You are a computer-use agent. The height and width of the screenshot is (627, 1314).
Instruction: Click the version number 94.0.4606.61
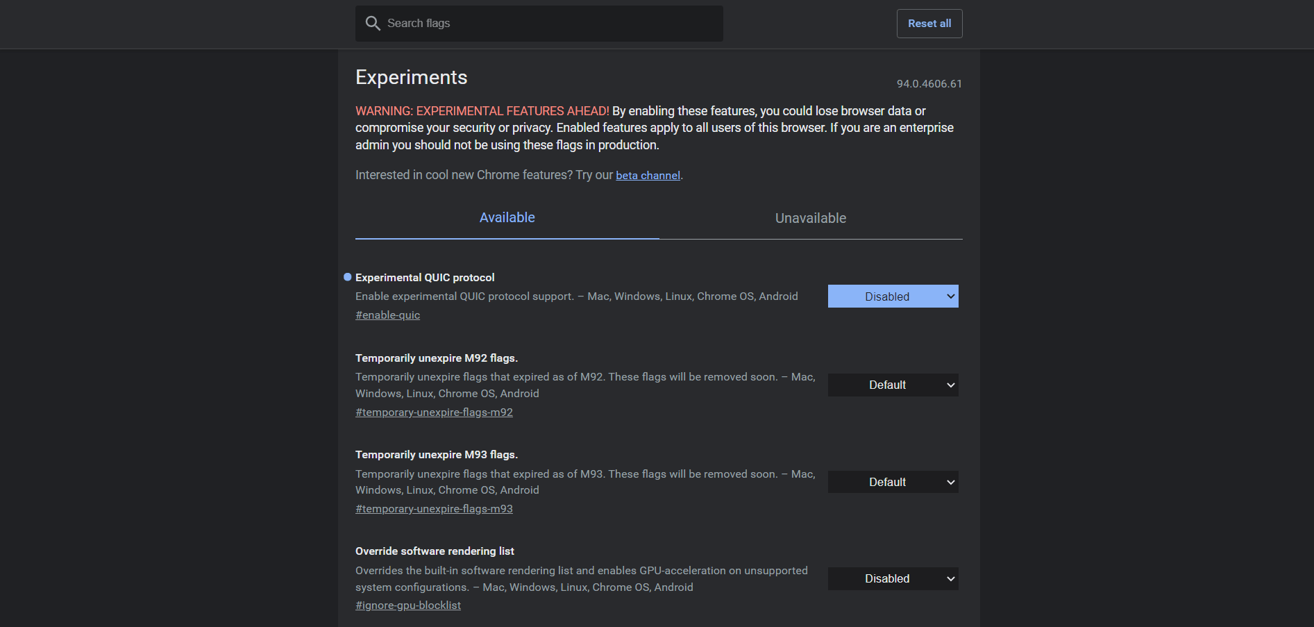(x=929, y=84)
